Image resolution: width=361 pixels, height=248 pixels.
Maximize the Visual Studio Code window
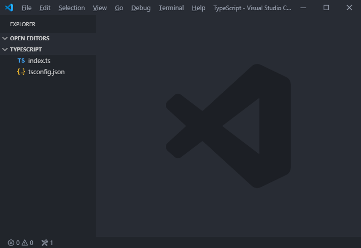[x=326, y=8]
